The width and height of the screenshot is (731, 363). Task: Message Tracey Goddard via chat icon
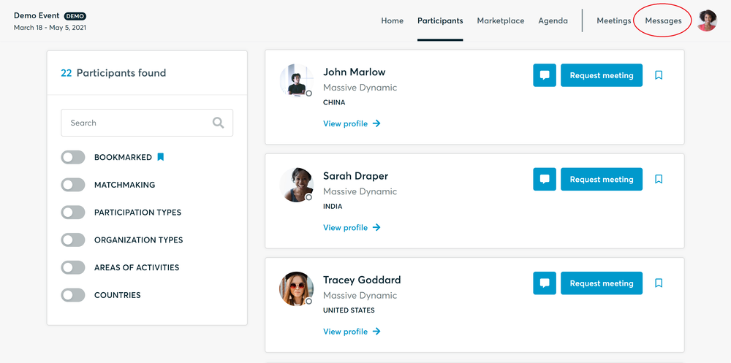pos(545,283)
